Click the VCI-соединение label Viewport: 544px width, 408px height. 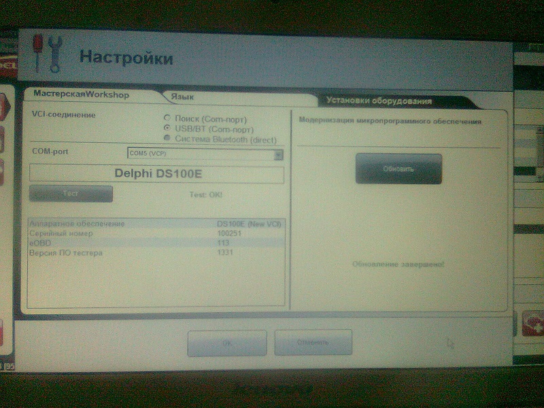[63, 115]
